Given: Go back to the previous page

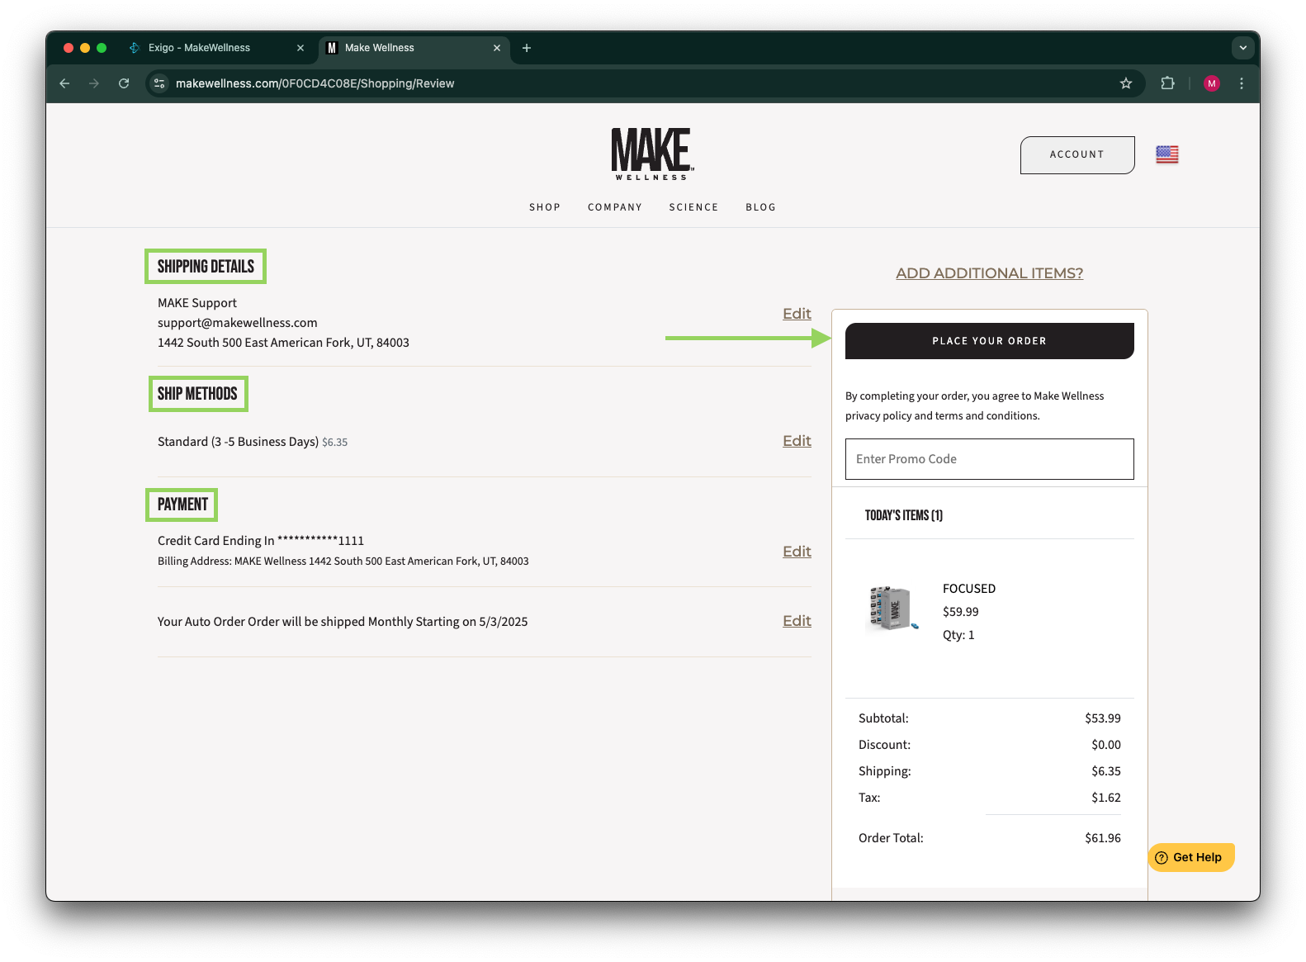Looking at the screenshot, I should [64, 83].
